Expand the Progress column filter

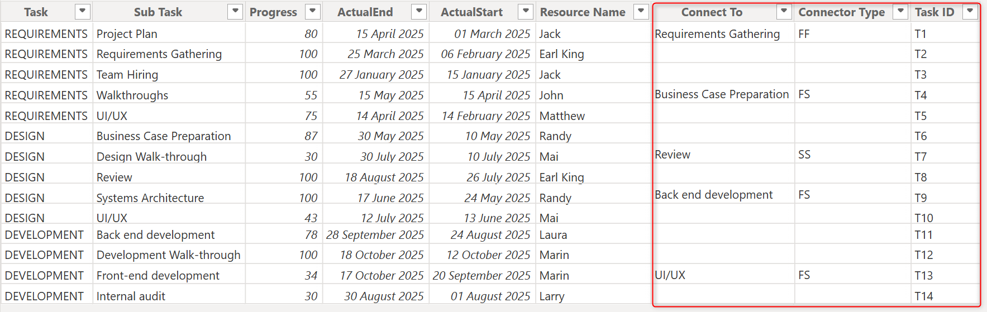pos(313,11)
